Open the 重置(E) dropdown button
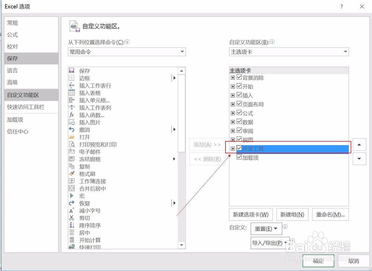The image size is (372, 271). (266, 229)
